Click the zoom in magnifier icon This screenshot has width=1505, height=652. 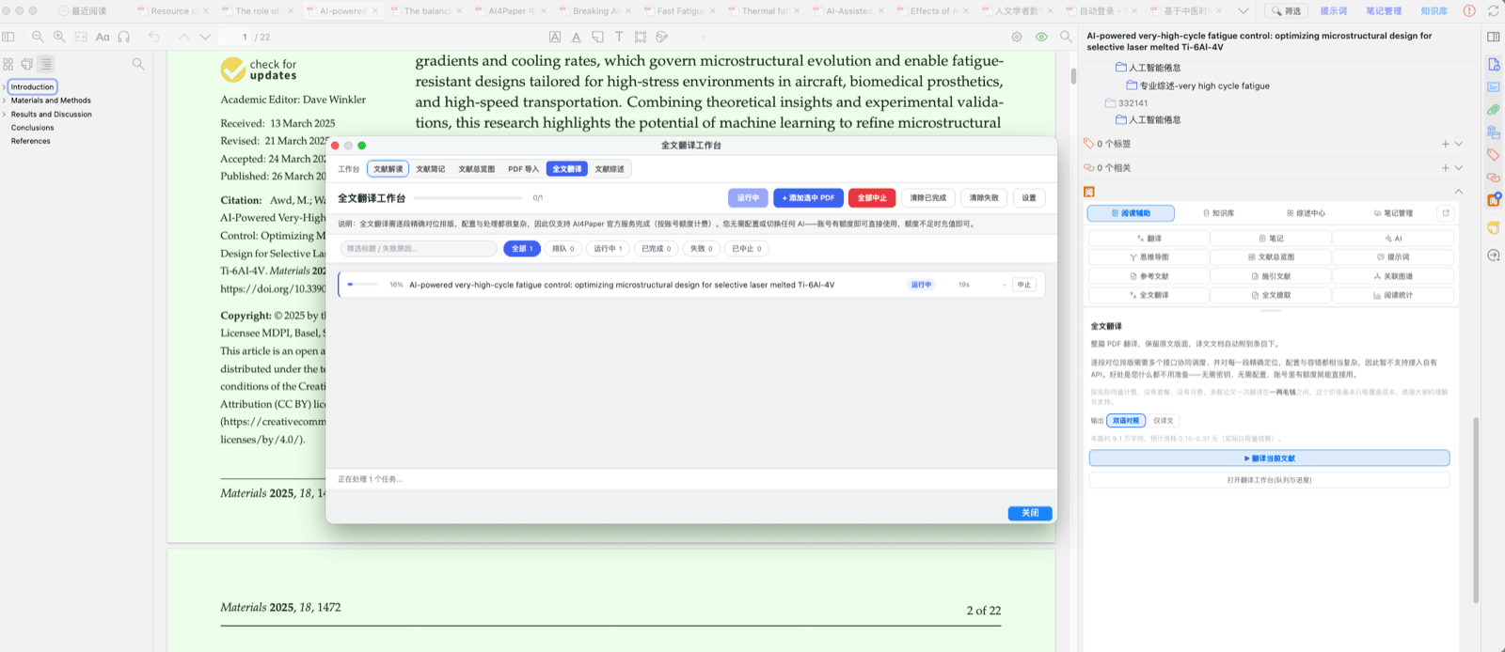pos(59,37)
